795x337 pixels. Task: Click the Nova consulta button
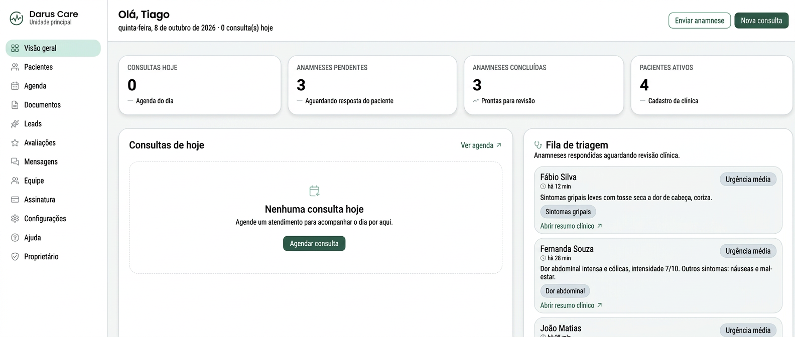tap(761, 21)
